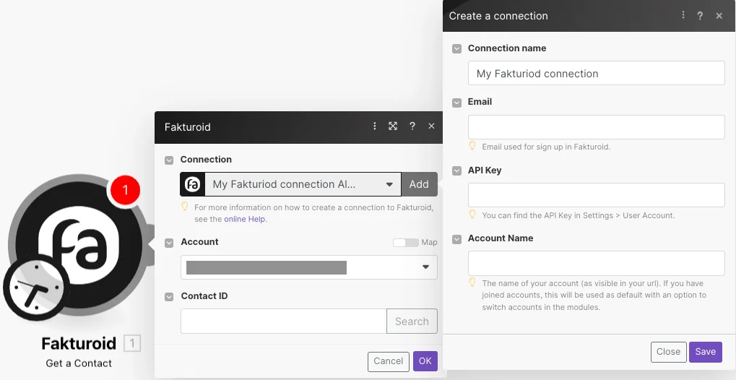Viewport: 736px width, 380px height.
Task: Collapse the Email section
Action: [456, 103]
